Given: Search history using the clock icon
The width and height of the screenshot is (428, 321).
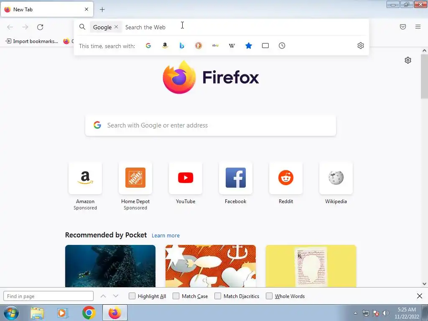Looking at the screenshot, I should pos(282,46).
